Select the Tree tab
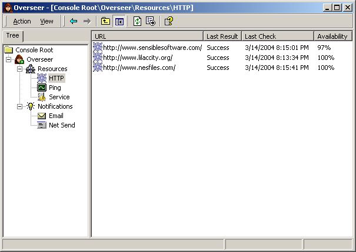 (13, 36)
